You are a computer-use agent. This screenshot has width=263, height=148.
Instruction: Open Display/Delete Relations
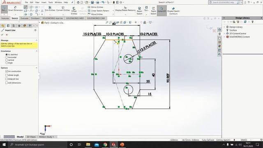(x=125, y=9)
